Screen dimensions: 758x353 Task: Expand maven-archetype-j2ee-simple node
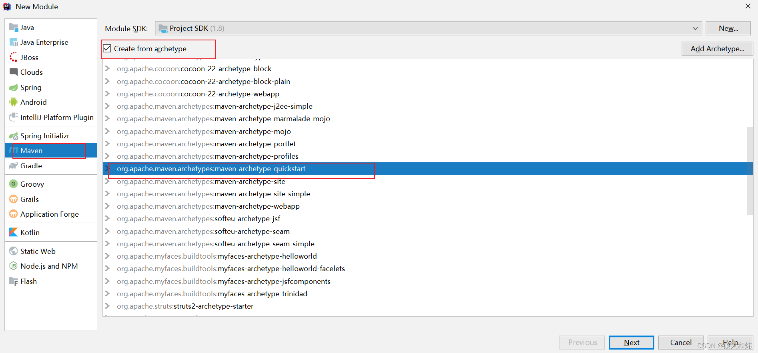click(107, 106)
